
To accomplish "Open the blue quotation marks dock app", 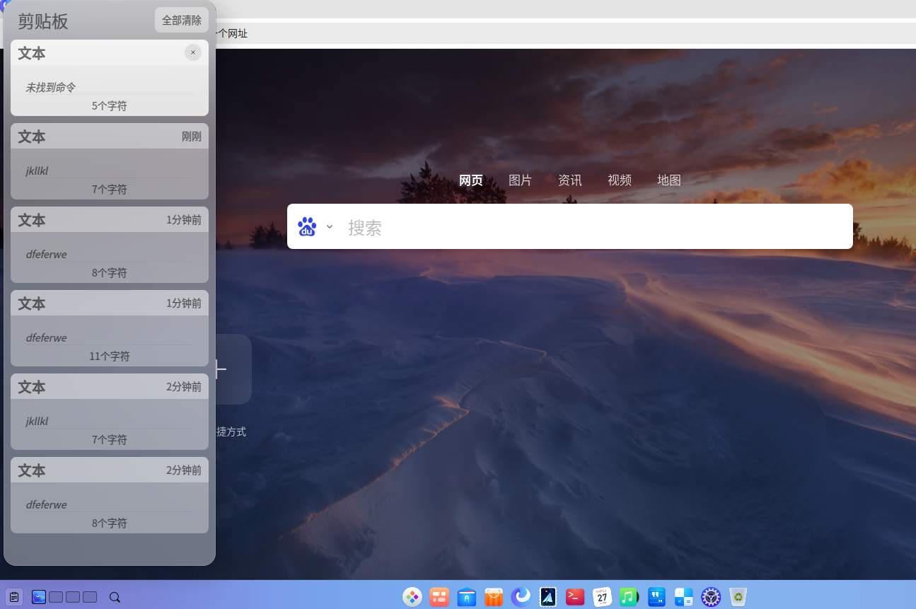I will pyautogui.click(x=656, y=597).
